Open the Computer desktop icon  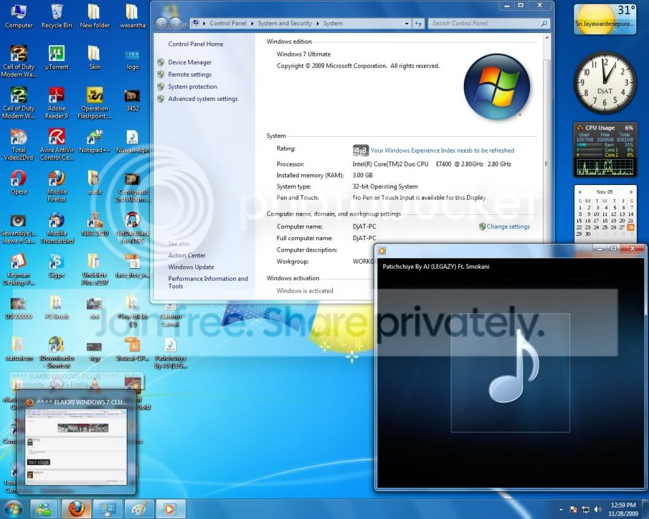tap(18, 16)
